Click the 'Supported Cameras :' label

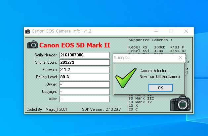pos(150,40)
